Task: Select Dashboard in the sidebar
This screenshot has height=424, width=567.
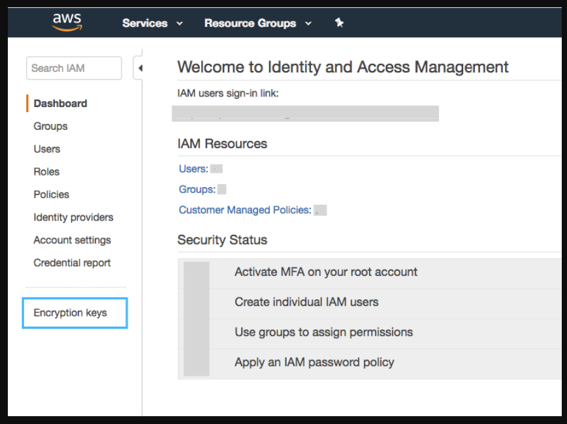Action: (60, 103)
